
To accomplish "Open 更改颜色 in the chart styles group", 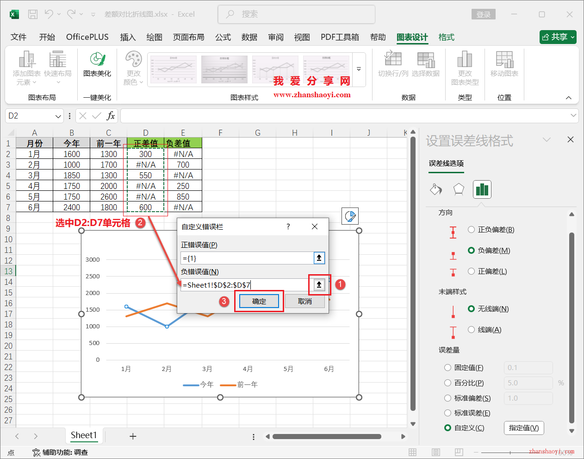I will point(133,69).
